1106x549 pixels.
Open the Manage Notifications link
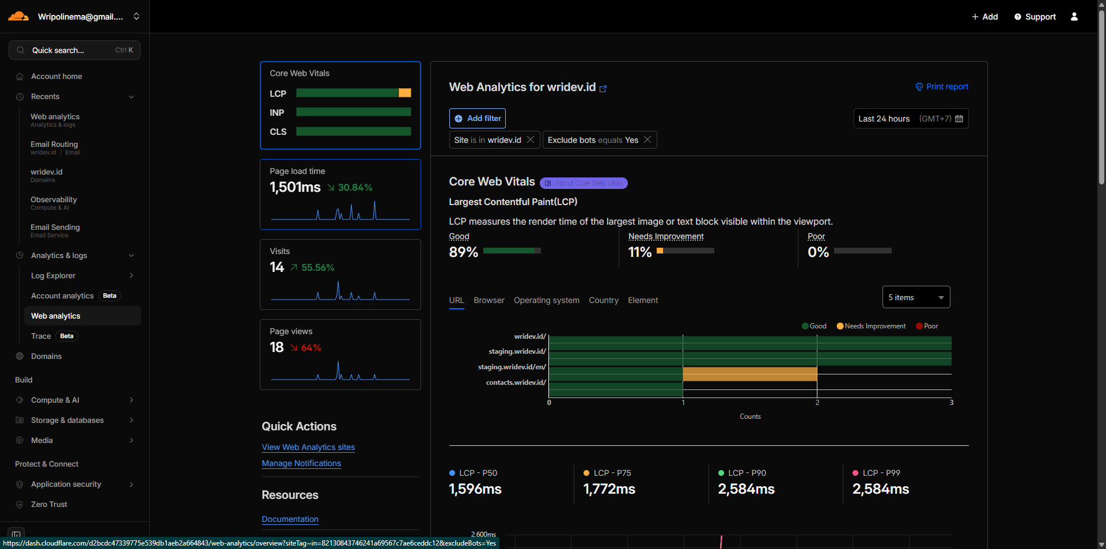301,463
